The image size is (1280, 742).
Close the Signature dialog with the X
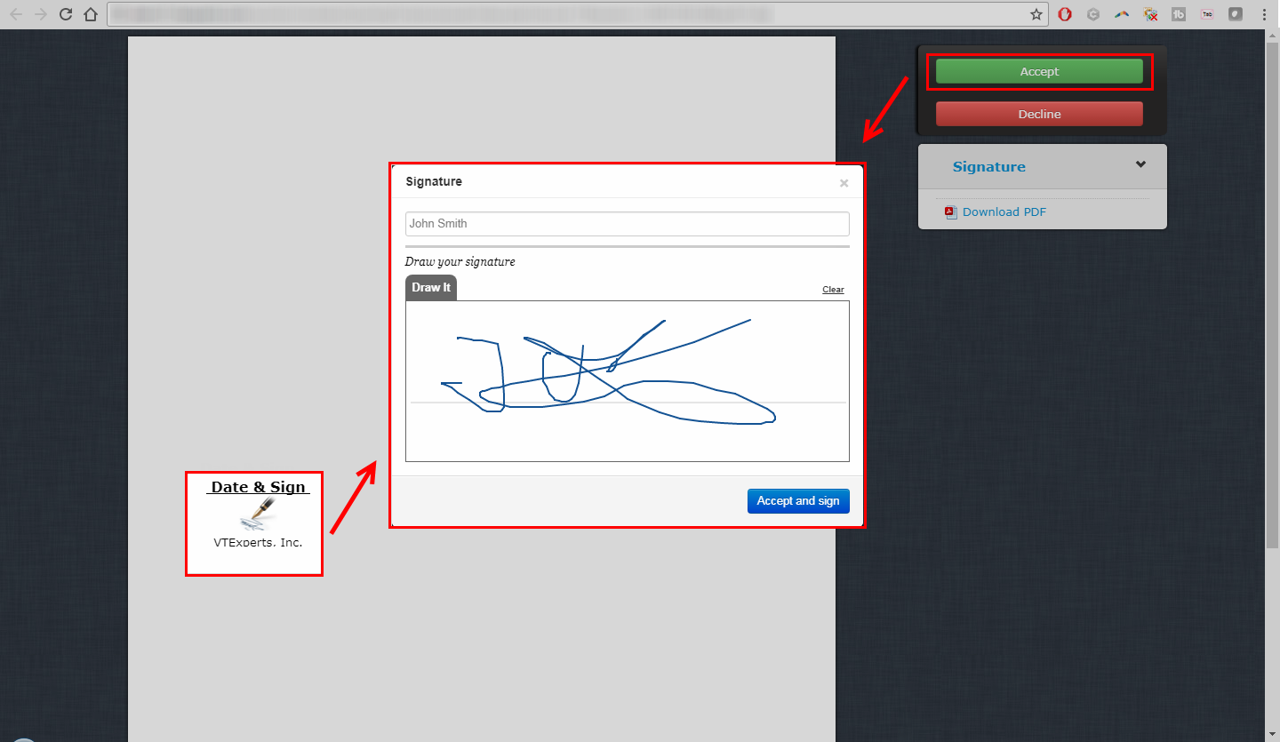coord(844,183)
